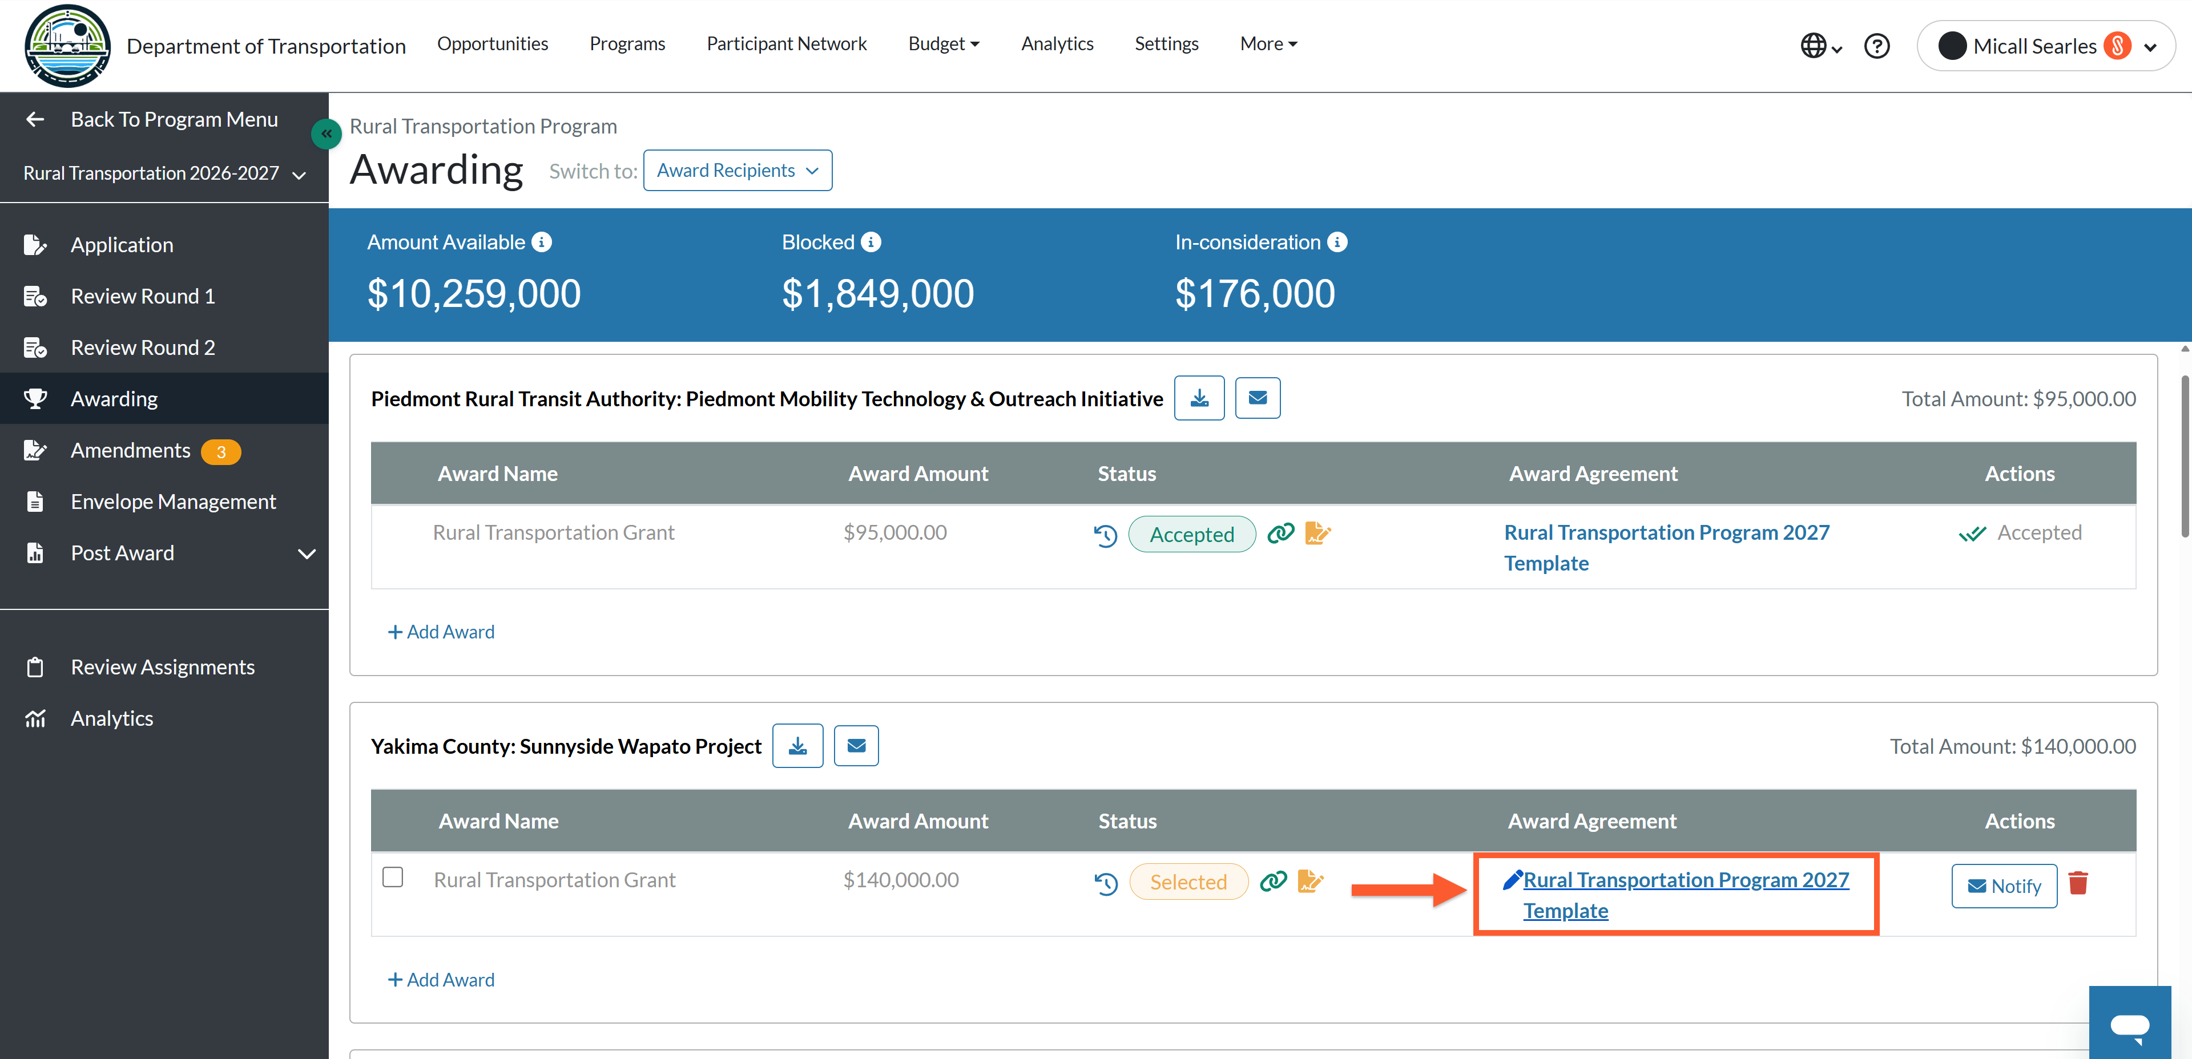Click the Amendments count badge showing 3
The image size is (2192, 1059).
tap(220, 452)
